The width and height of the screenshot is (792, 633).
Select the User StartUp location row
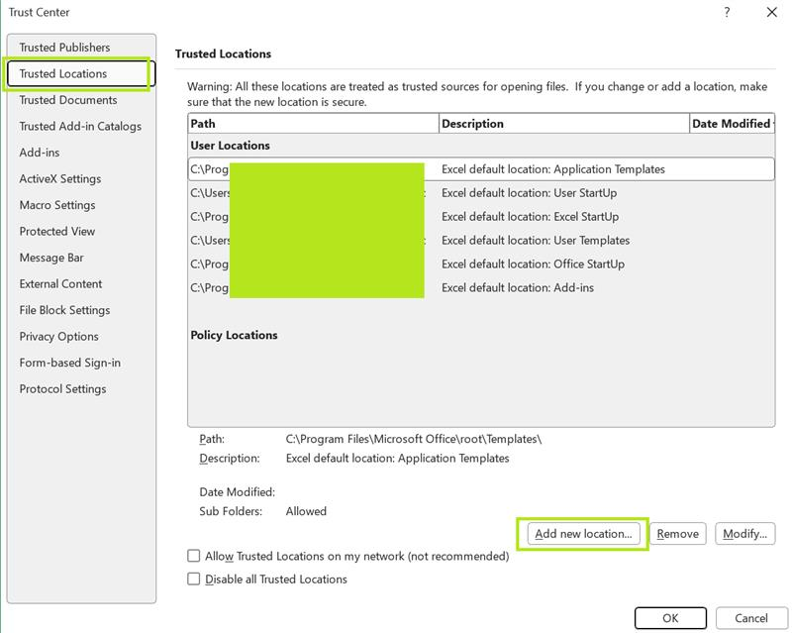coord(481,192)
